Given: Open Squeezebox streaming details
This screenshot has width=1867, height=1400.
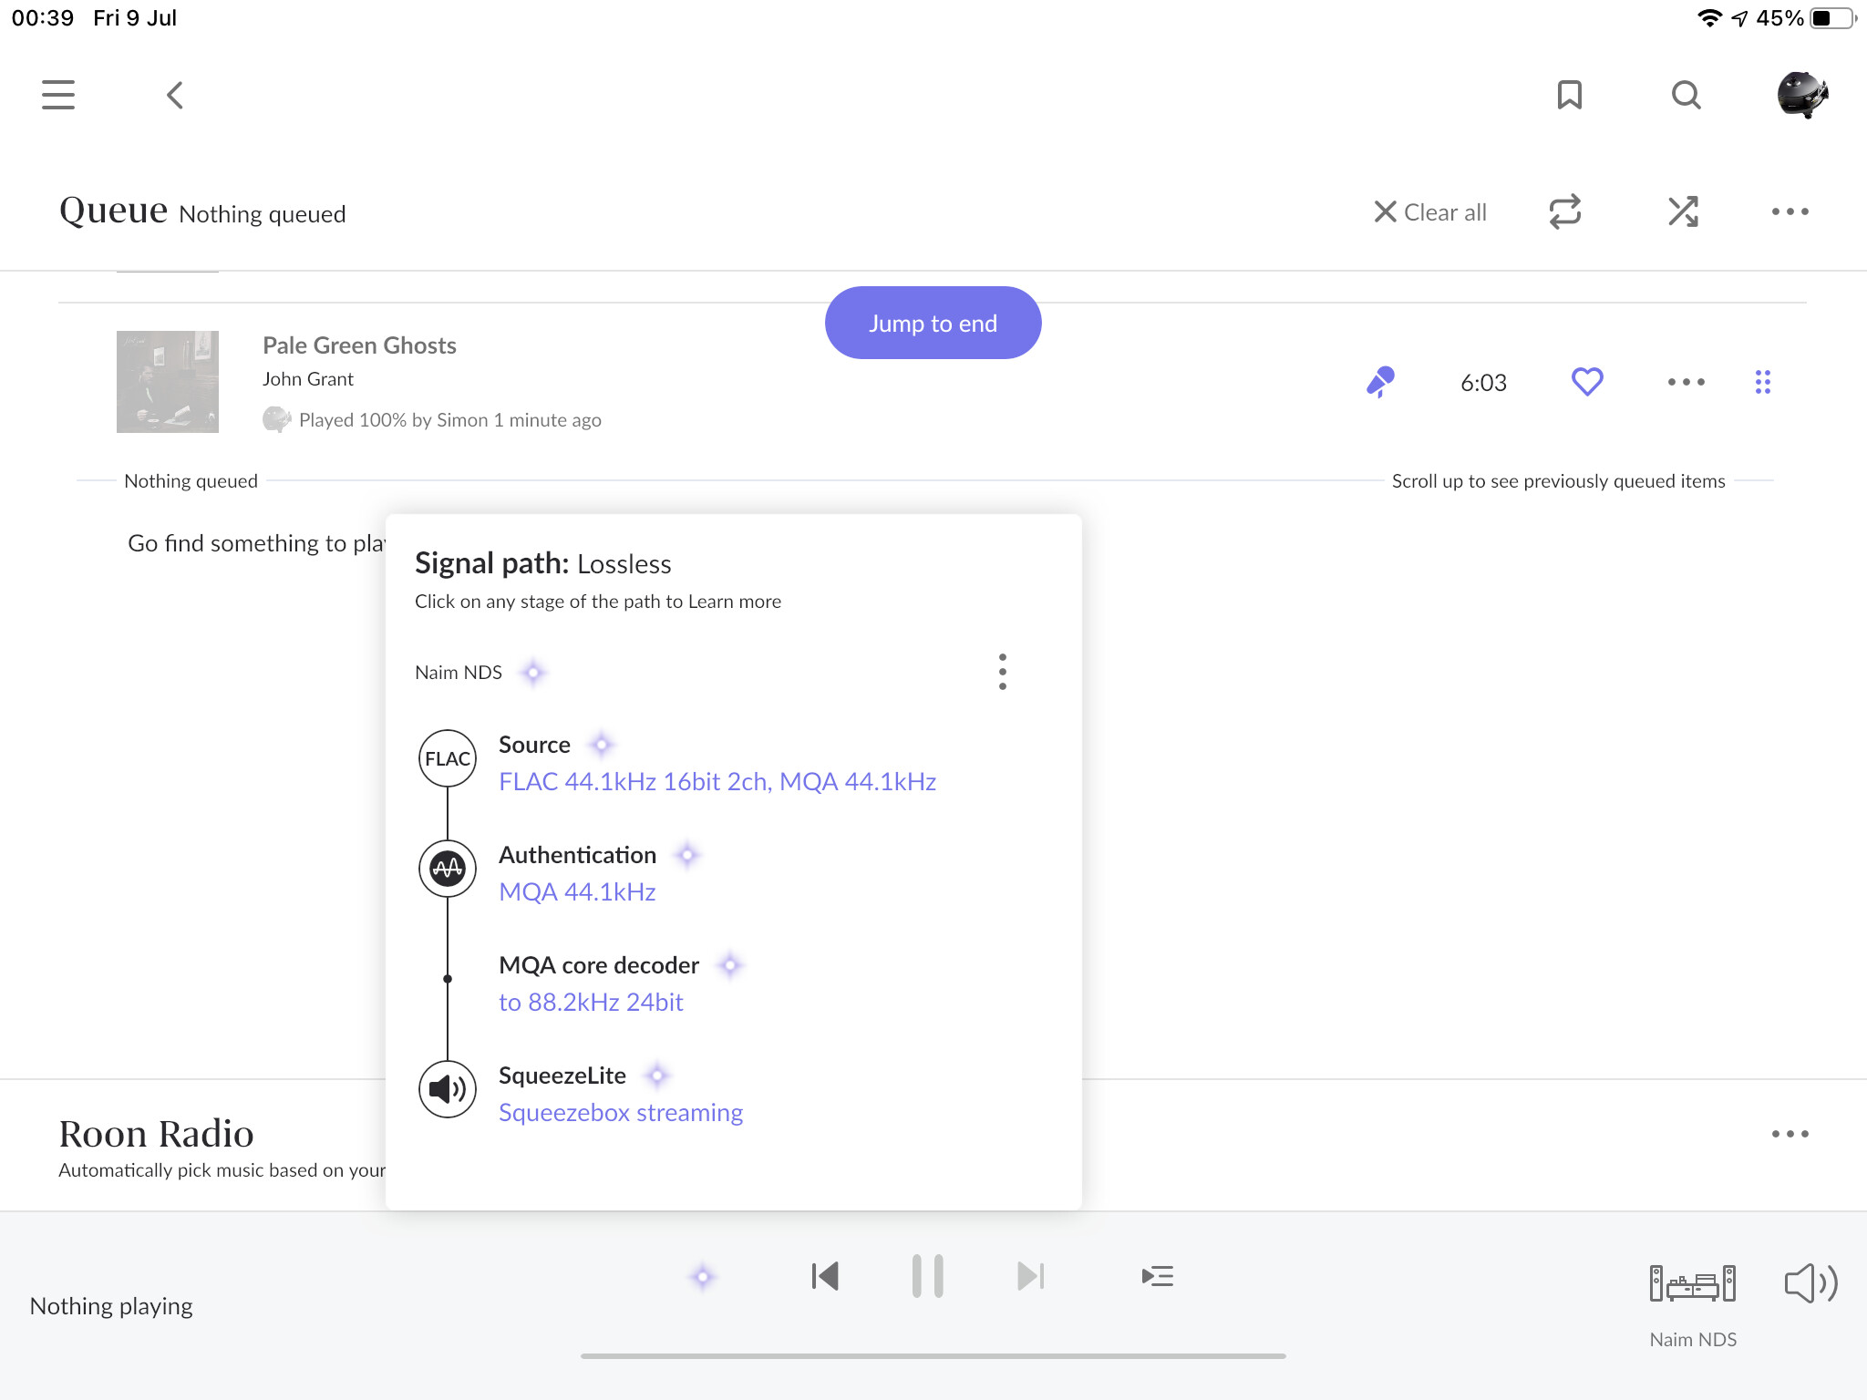Looking at the screenshot, I should (x=621, y=1113).
